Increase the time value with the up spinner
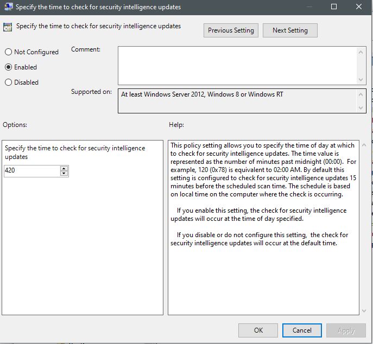 (x=64, y=169)
